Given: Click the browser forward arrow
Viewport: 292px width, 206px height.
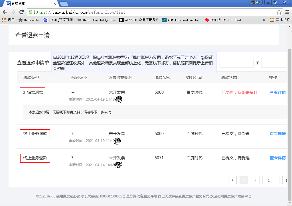Looking at the screenshot, I should click(13, 12).
